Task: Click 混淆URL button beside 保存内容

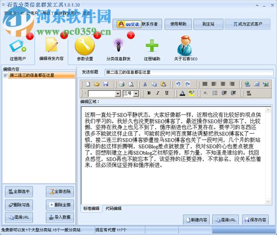Action: click(x=225, y=220)
